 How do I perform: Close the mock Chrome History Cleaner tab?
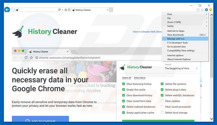coord(68,51)
